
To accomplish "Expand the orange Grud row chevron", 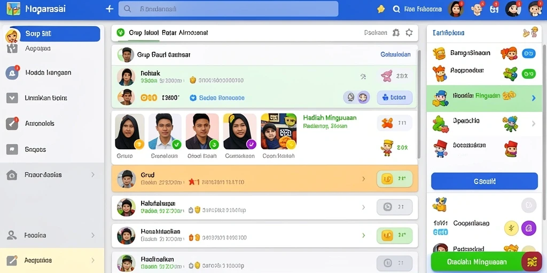I will pos(363,179).
